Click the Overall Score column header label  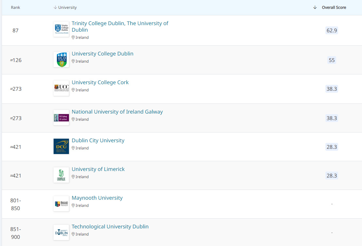(334, 8)
